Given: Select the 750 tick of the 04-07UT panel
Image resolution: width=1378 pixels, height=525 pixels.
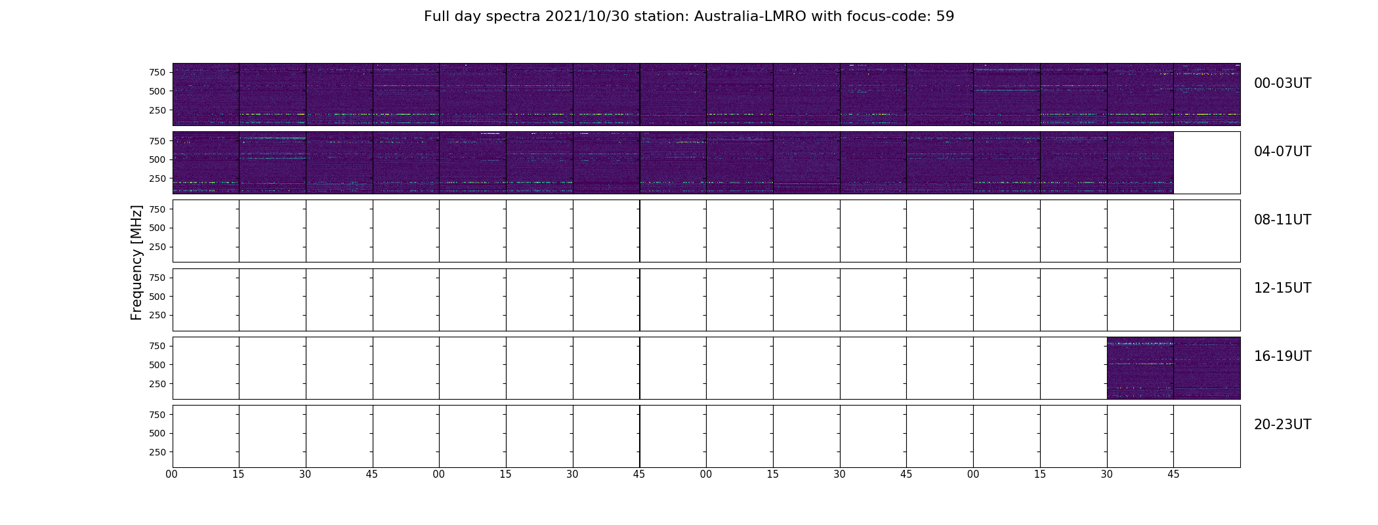Looking at the screenshot, I should pyautogui.click(x=157, y=141).
